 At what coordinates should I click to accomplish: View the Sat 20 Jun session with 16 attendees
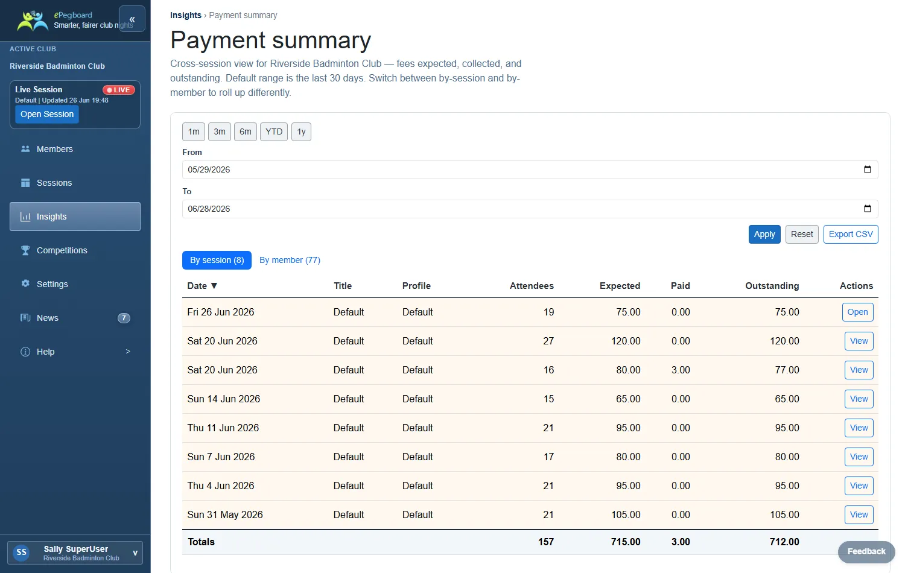[859, 370]
